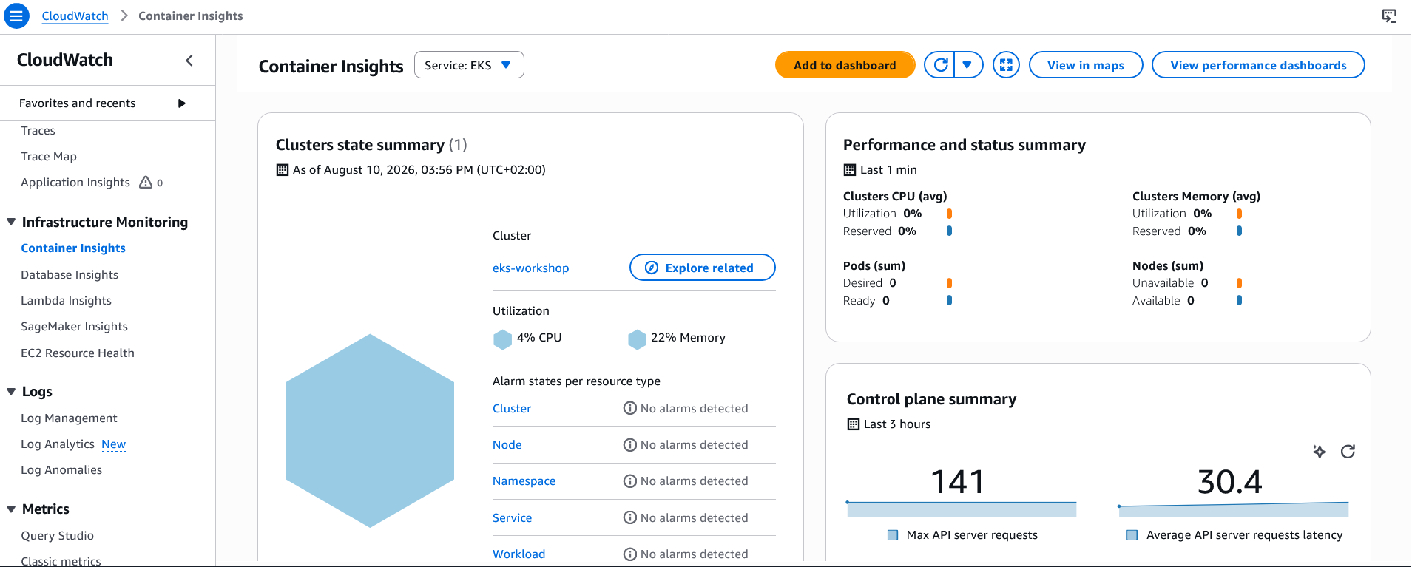The width and height of the screenshot is (1412, 567).
Task: Open View performance dashboards
Action: coord(1258,65)
